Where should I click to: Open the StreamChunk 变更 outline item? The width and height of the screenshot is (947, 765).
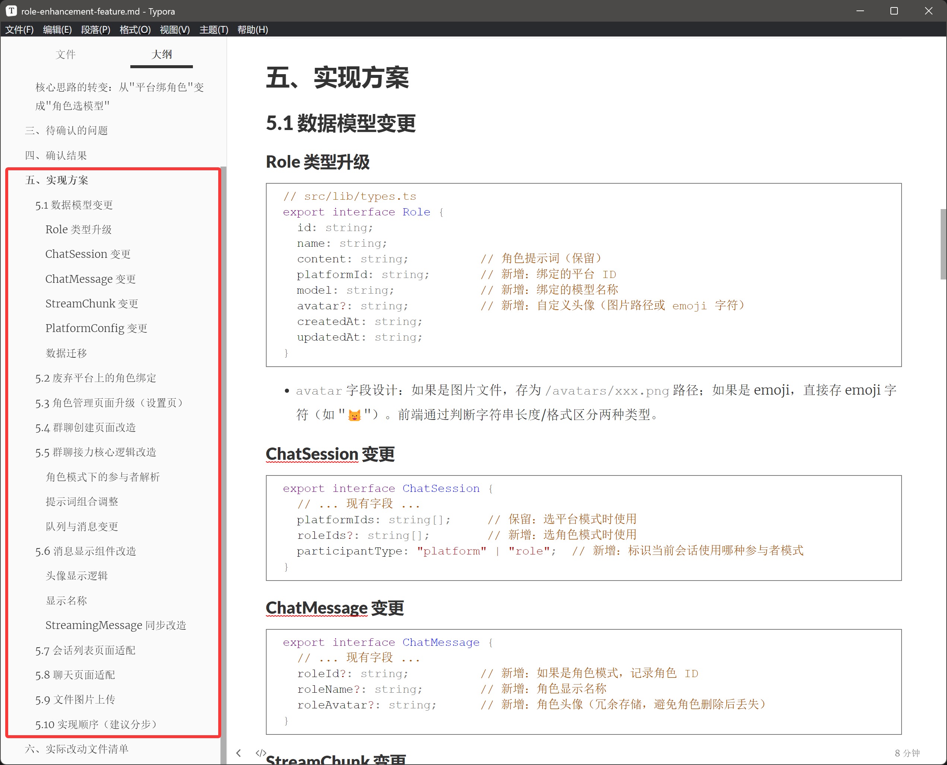point(92,304)
